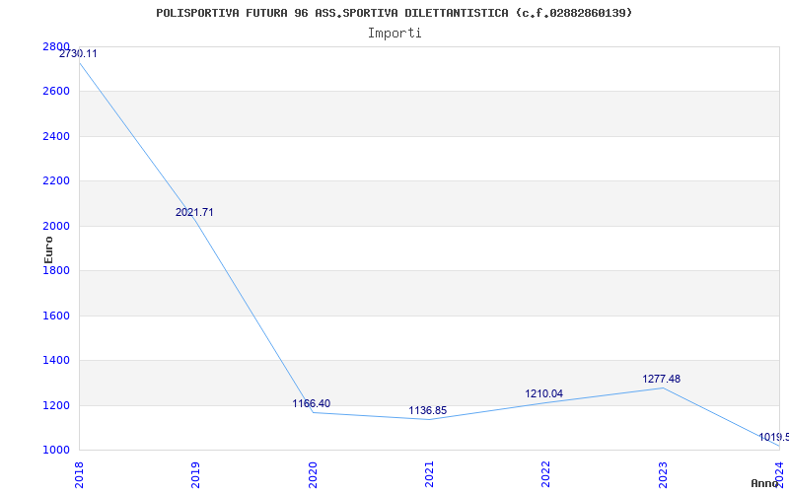Viewport: 789px width, 493px height.
Task: Click the 2200 y-axis value
Action: (x=56, y=181)
